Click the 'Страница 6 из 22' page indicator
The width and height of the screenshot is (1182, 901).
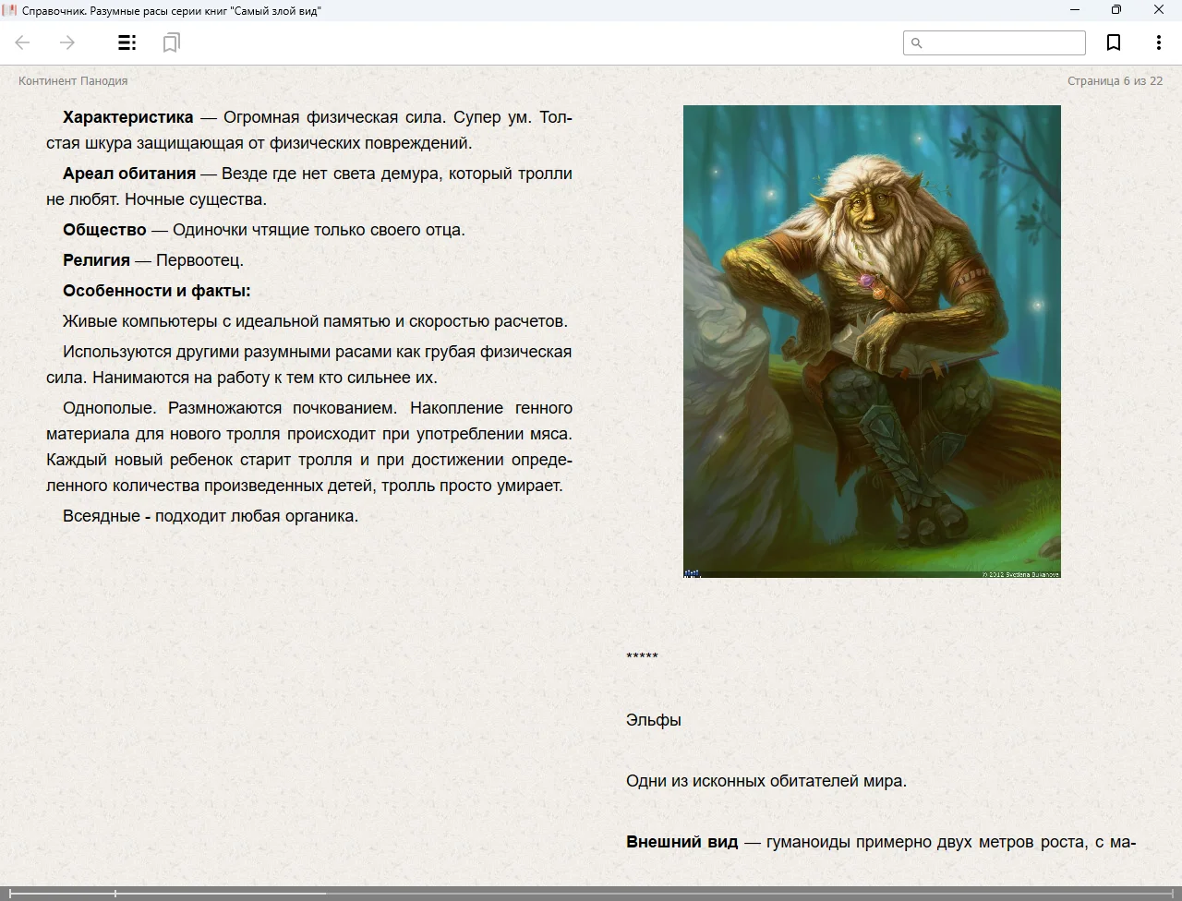click(x=1115, y=81)
